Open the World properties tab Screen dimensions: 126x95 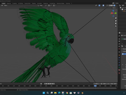pyautogui.click(x=119, y=49)
